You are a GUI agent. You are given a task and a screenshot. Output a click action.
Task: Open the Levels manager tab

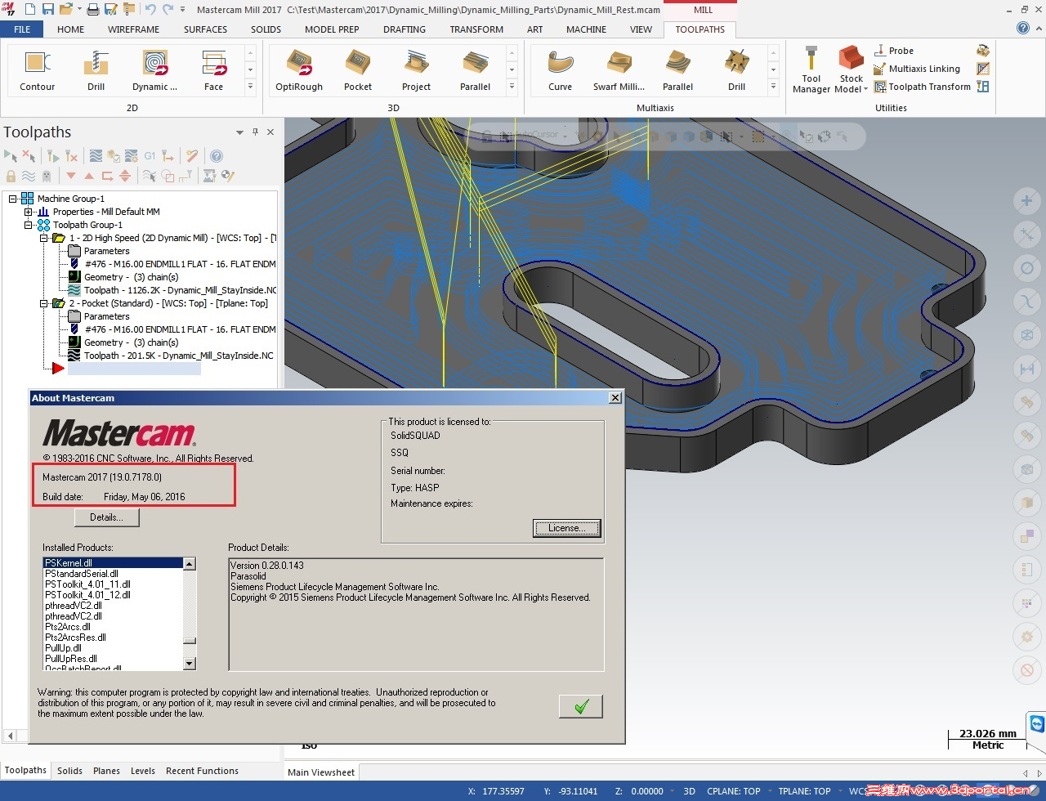(142, 771)
